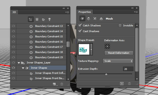
Task: Filter 3D panel by lights
Action: [50, 19]
